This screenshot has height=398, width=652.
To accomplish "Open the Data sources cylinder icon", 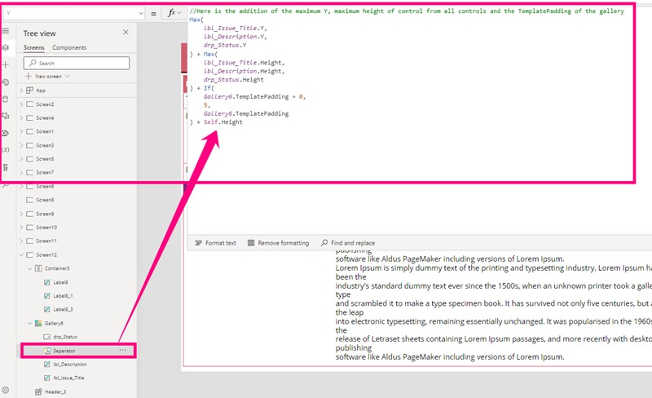I will pos(6,99).
